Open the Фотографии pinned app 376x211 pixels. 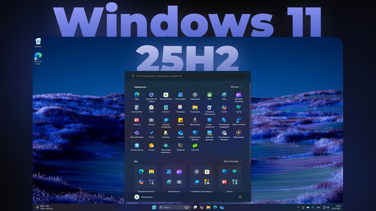click(x=180, y=96)
